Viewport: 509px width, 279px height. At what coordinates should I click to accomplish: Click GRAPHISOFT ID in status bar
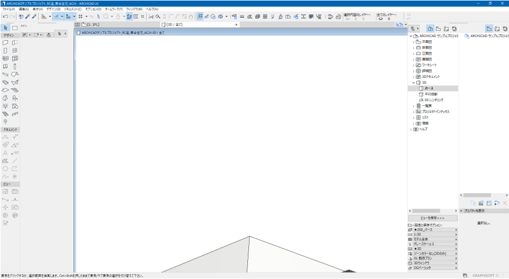pos(485,276)
